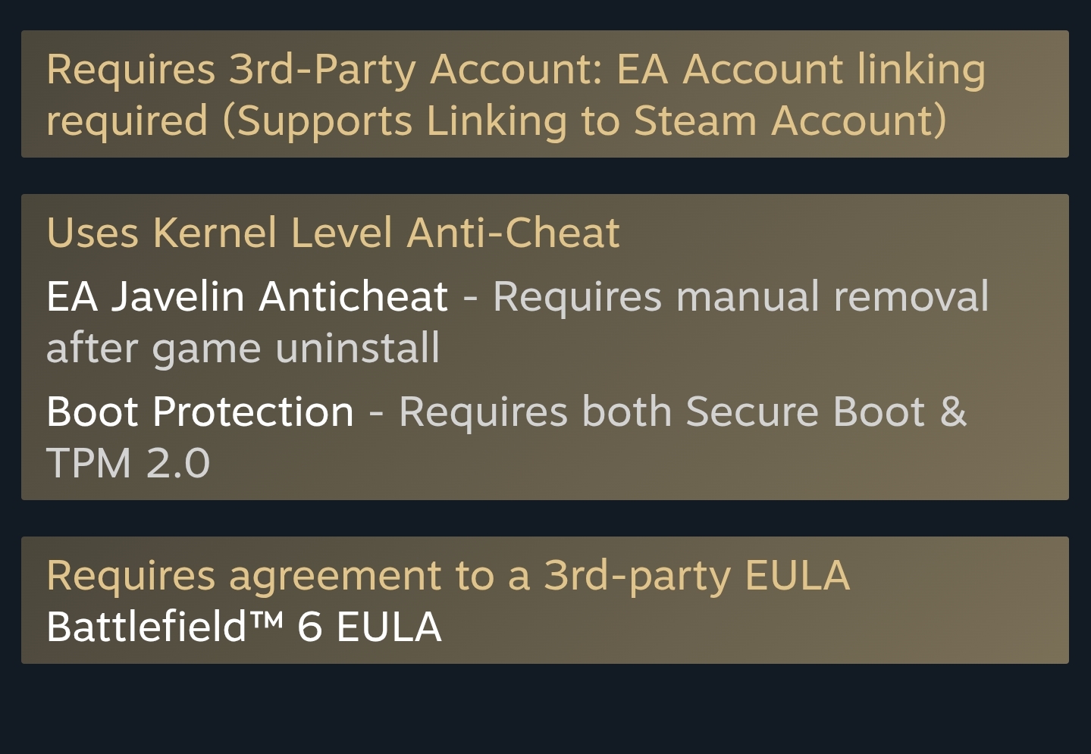This screenshot has height=754, width=1091.
Task: Click "Requires agreement to a 3rd-party EULA" heading
Action: coord(447,576)
